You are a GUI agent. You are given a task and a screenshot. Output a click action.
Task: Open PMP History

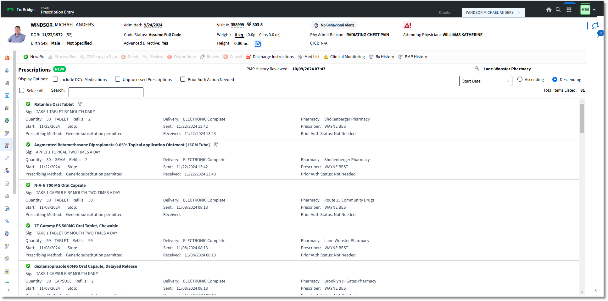pos(412,57)
